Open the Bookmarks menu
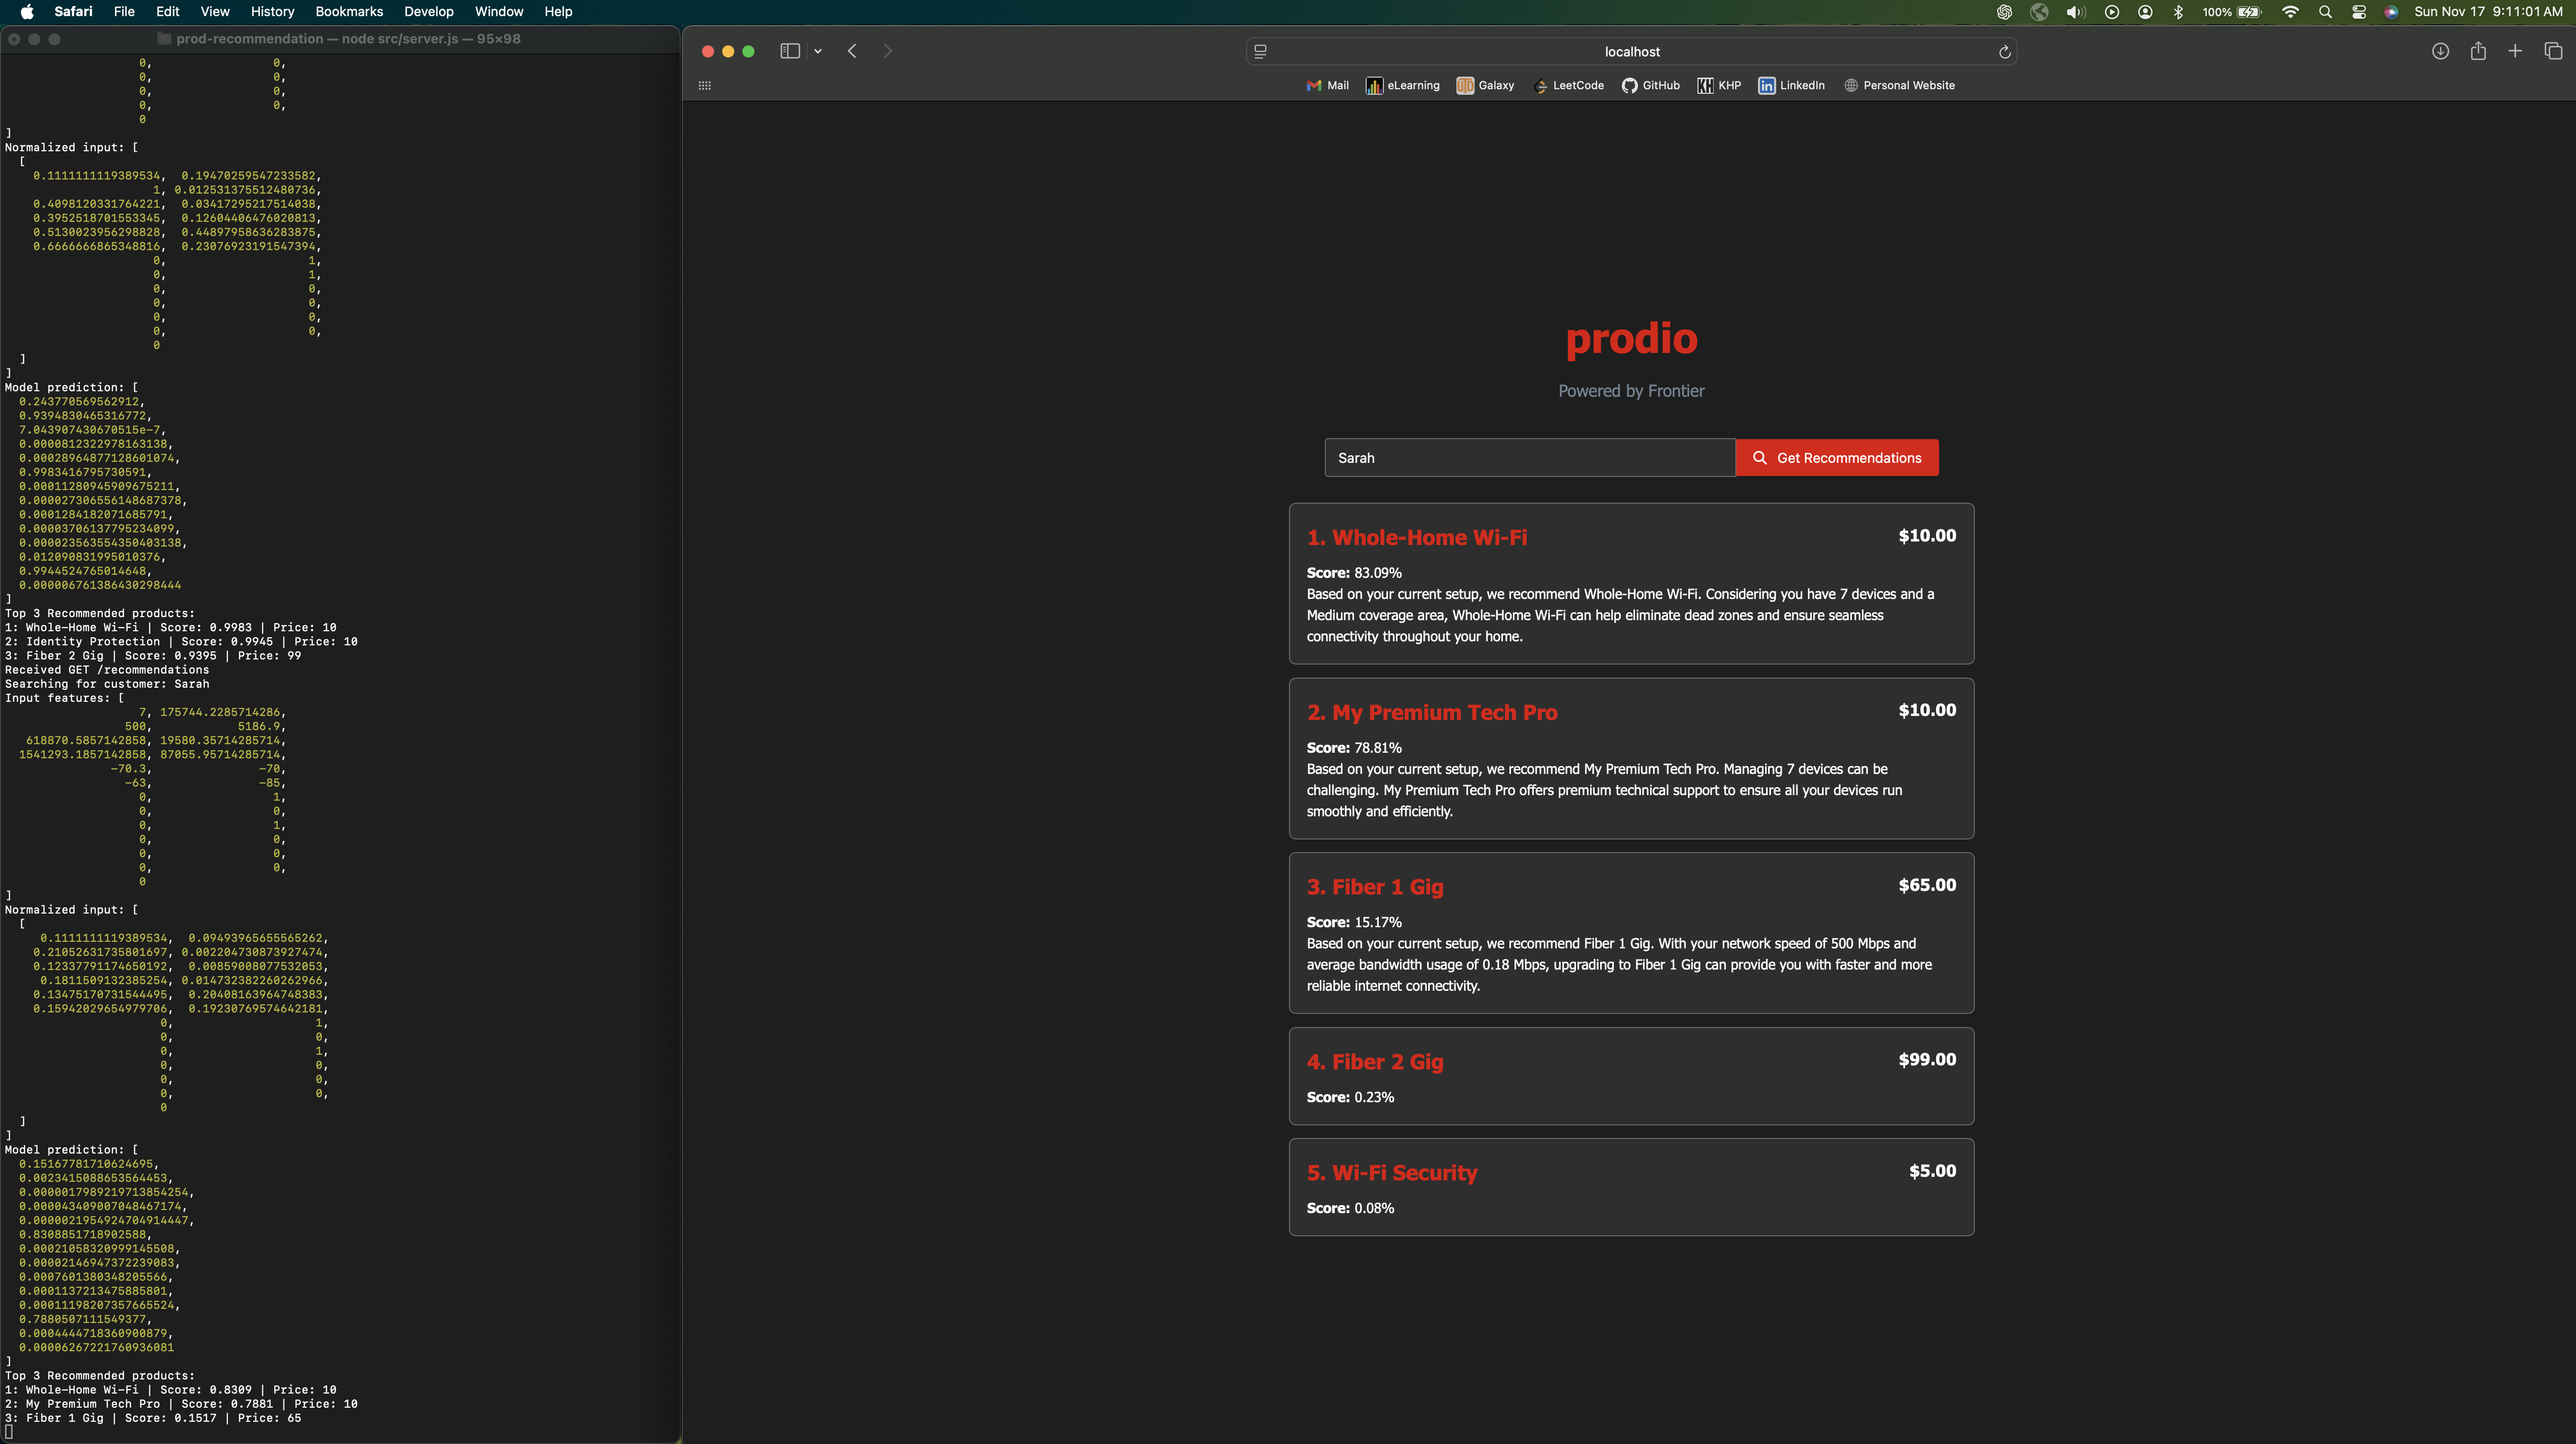The height and width of the screenshot is (1444, 2576). 349,12
